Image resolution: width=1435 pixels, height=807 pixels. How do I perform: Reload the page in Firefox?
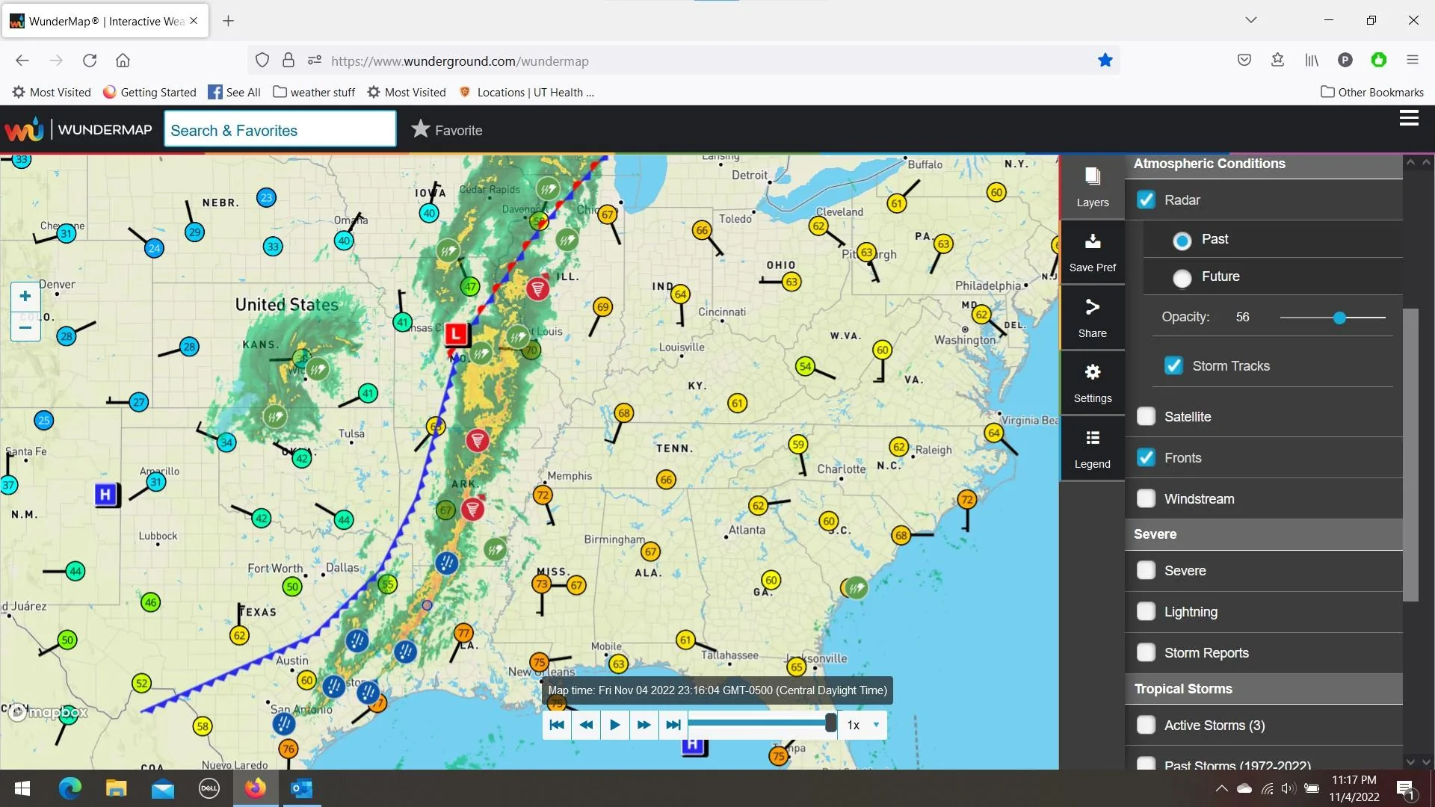coord(90,61)
